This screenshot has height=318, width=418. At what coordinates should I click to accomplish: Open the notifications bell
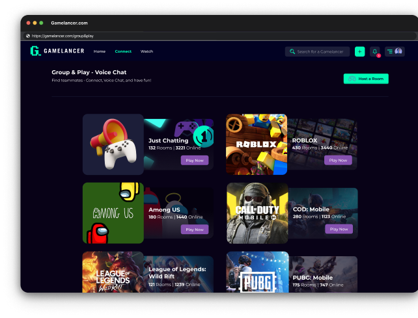click(375, 51)
